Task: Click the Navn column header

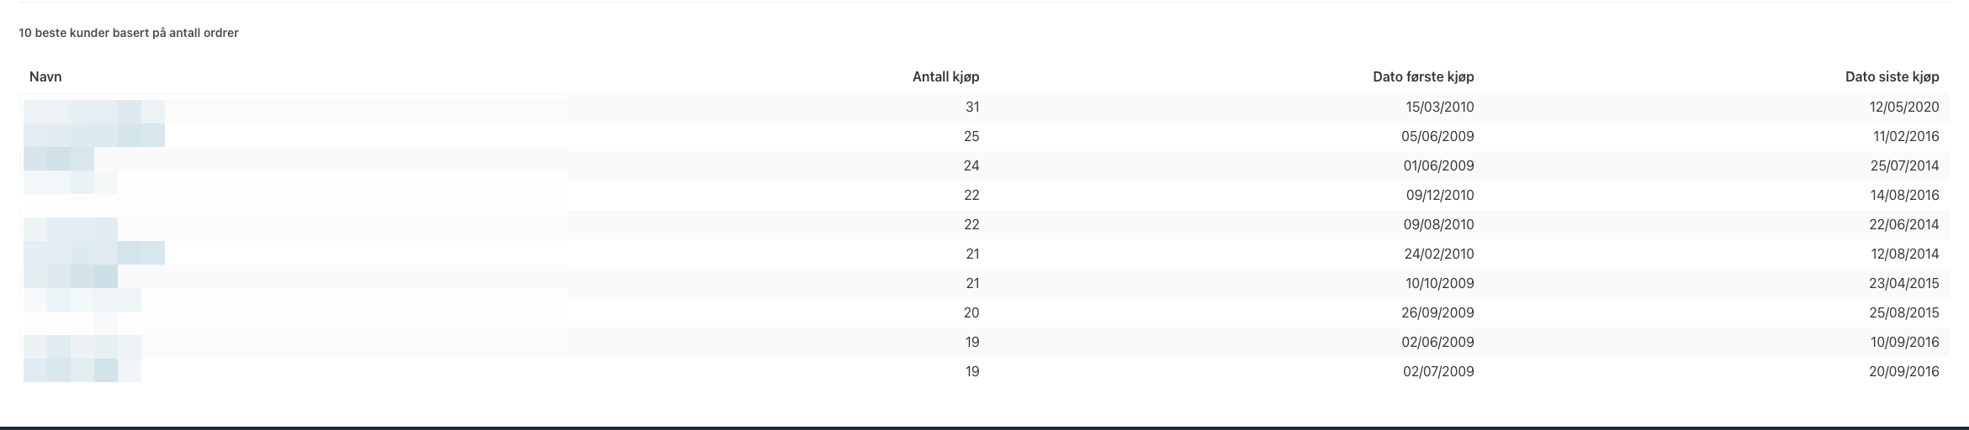Action: pyautogui.click(x=45, y=76)
